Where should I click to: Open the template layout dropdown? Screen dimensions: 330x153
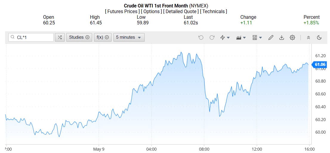257,38
